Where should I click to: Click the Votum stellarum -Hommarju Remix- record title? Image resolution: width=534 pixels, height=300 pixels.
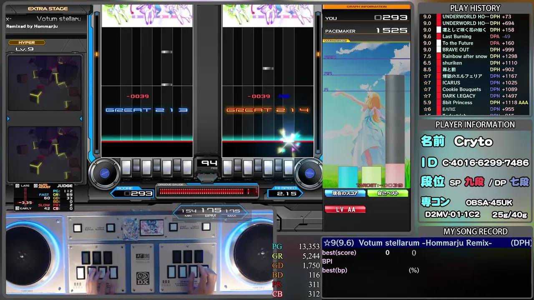[425, 243]
